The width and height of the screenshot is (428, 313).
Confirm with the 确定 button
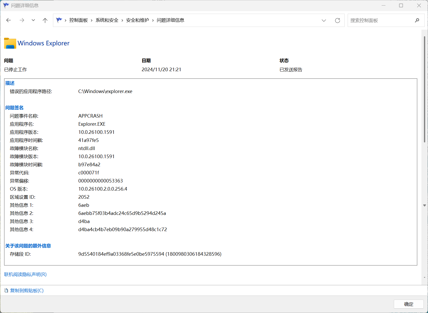(x=409, y=304)
